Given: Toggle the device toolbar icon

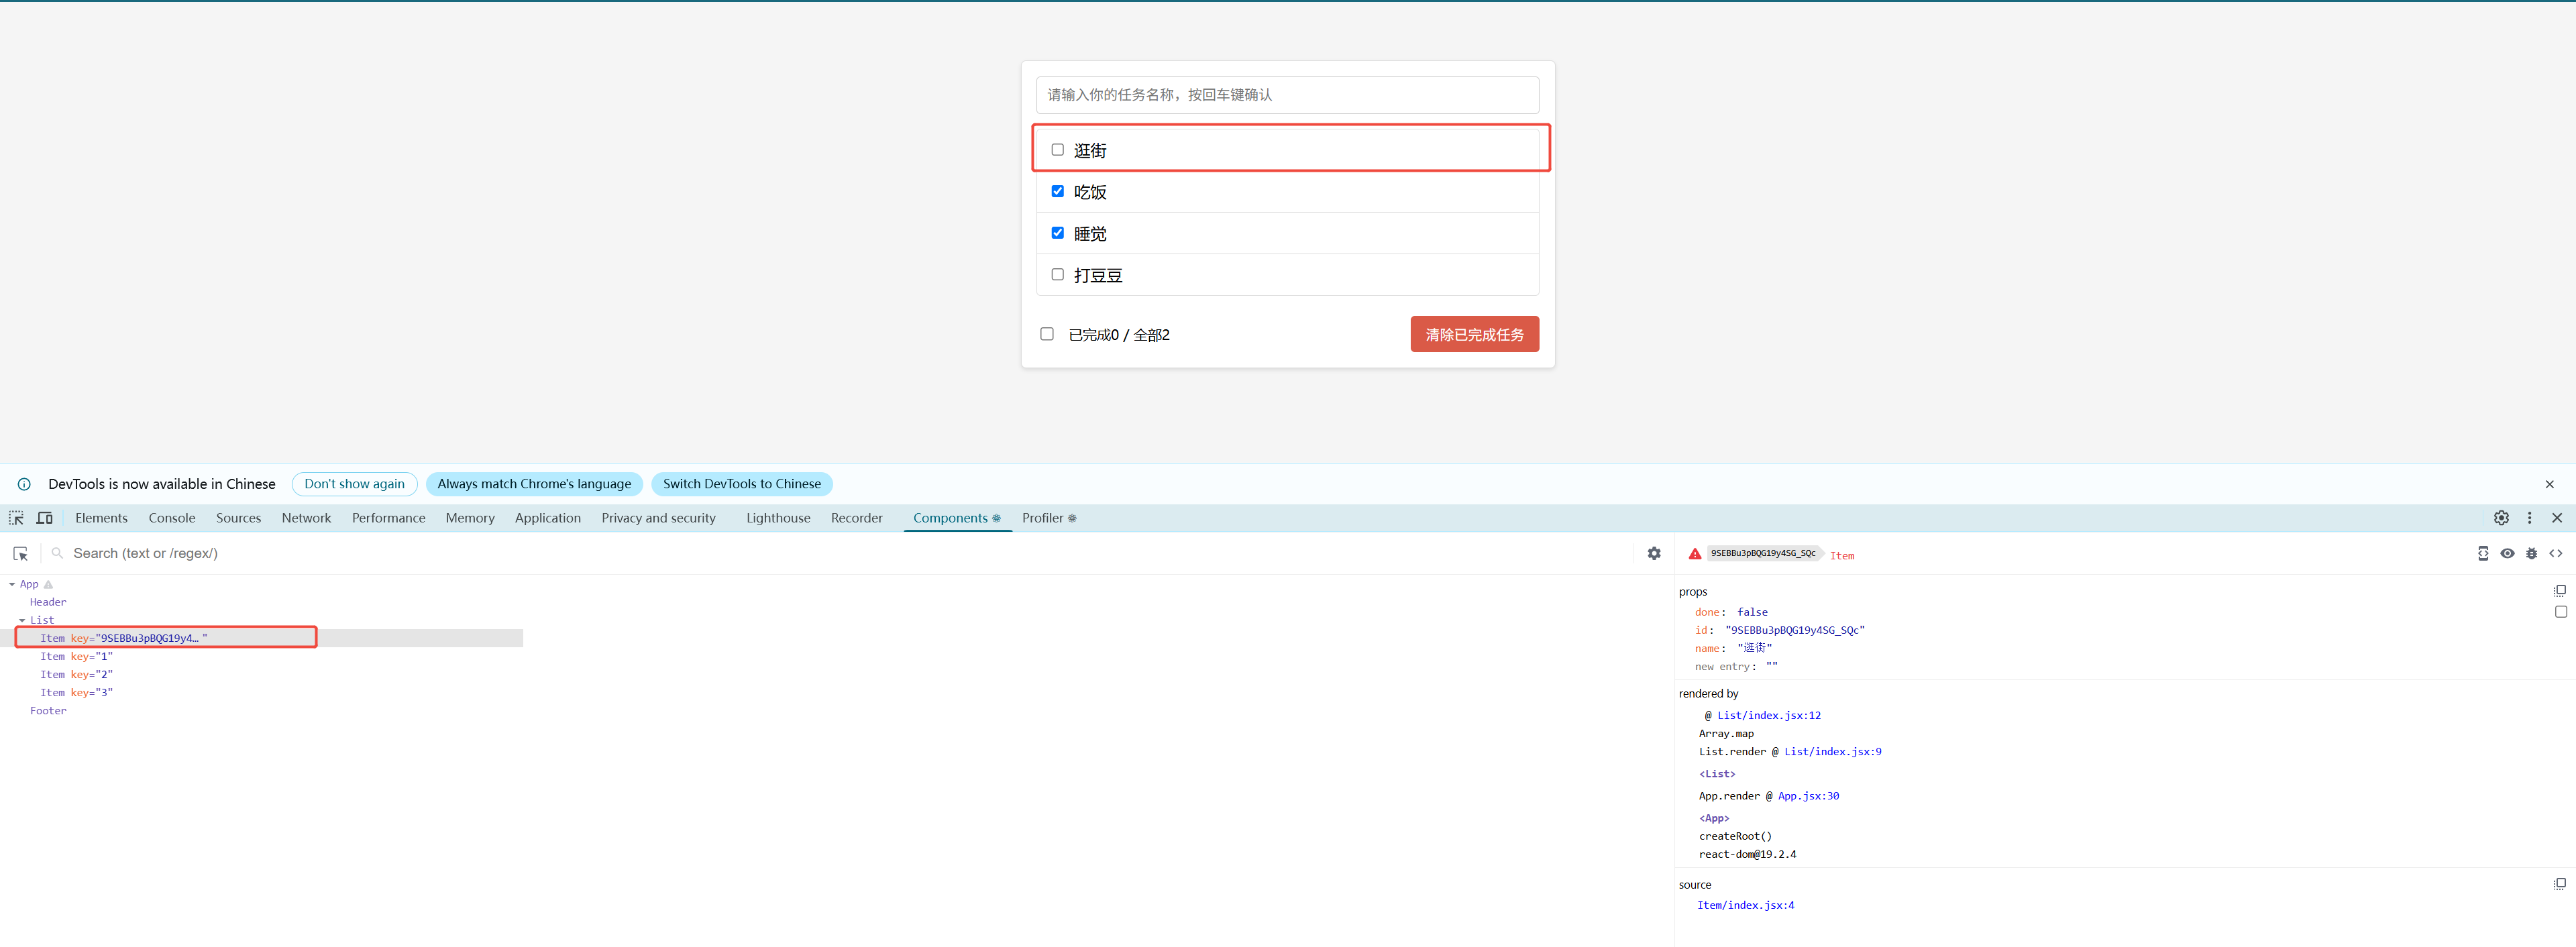Looking at the screenshot, I should click(44, 518).
